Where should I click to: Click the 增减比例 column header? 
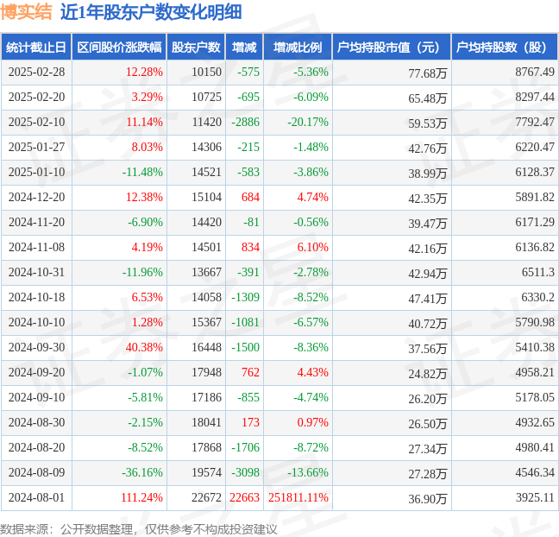point(298,47)
